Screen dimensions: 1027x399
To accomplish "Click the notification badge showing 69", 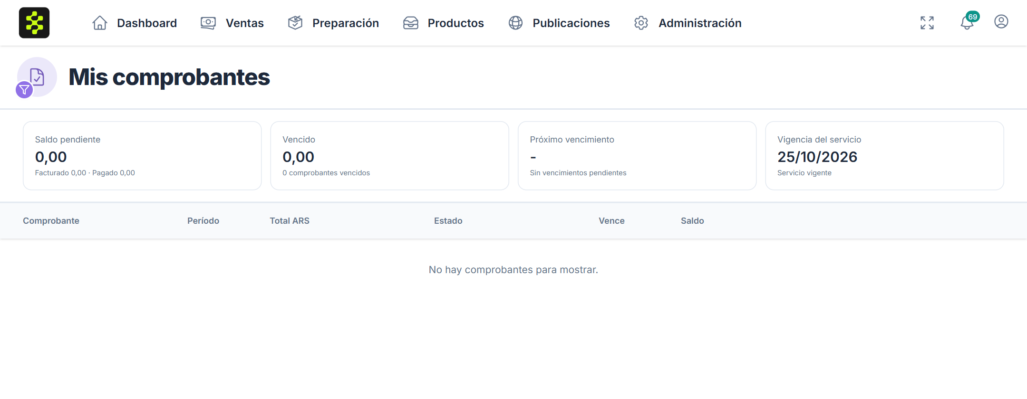I will pyautogui.click(x=973, y=17).
